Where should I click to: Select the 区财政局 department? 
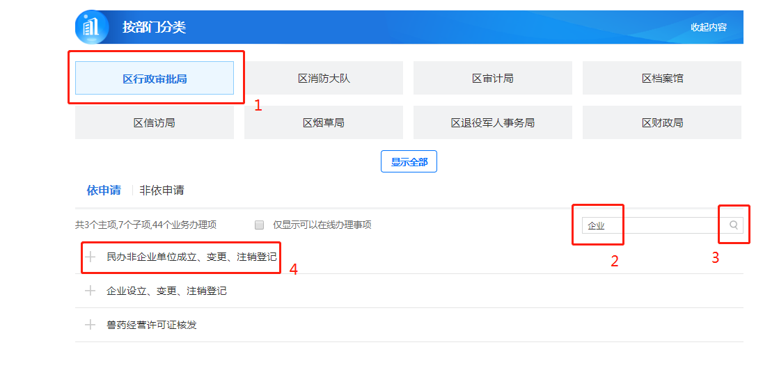[662, 123]
